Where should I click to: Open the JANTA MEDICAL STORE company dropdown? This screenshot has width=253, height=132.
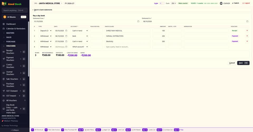click(48, 3)
